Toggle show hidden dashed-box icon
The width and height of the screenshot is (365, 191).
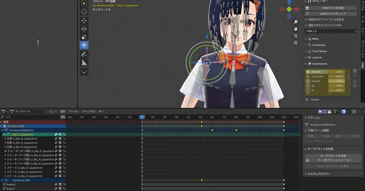click(x=325, y=112)
